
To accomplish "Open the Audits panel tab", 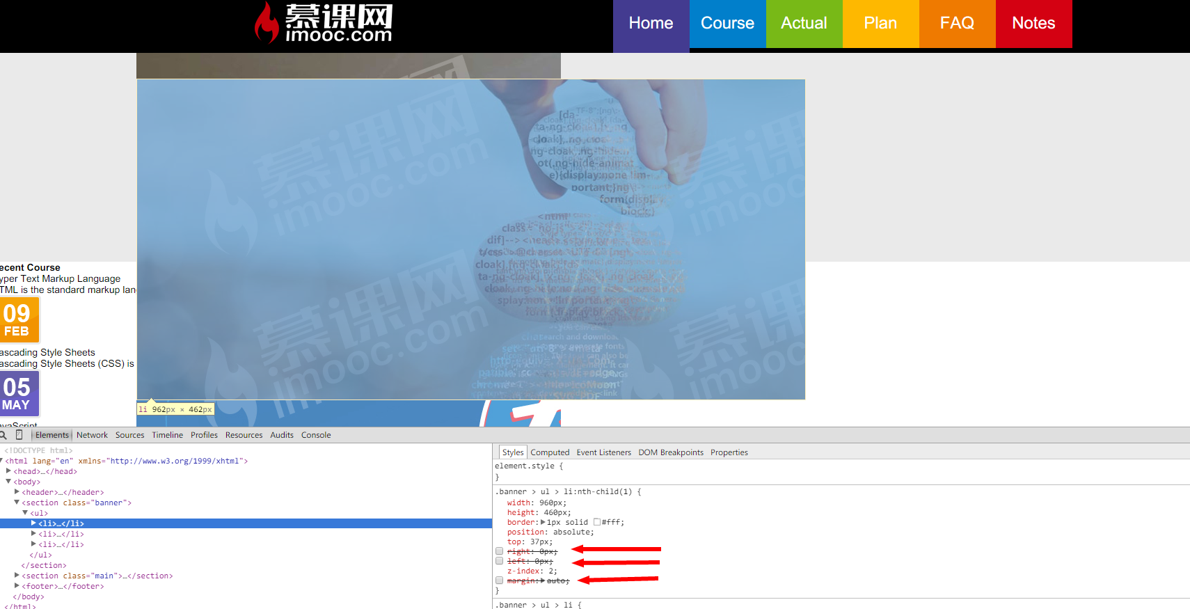I will tap(282, 435).
